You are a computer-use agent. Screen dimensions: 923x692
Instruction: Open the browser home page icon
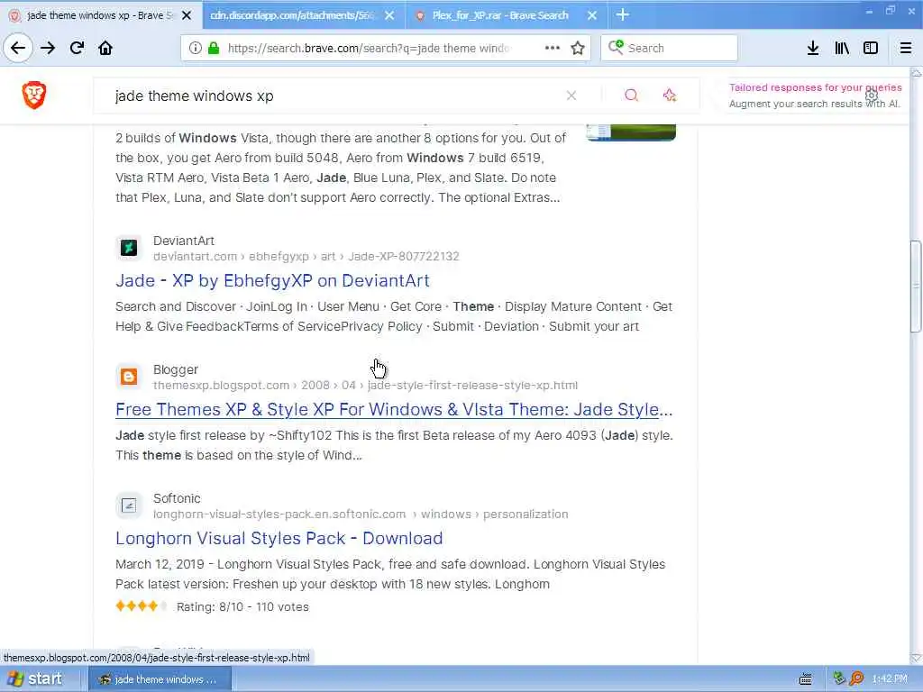pos(105,48)
